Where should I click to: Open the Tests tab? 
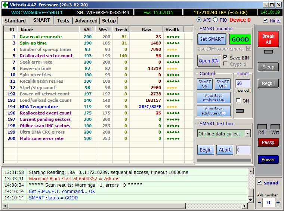point(63,21)
